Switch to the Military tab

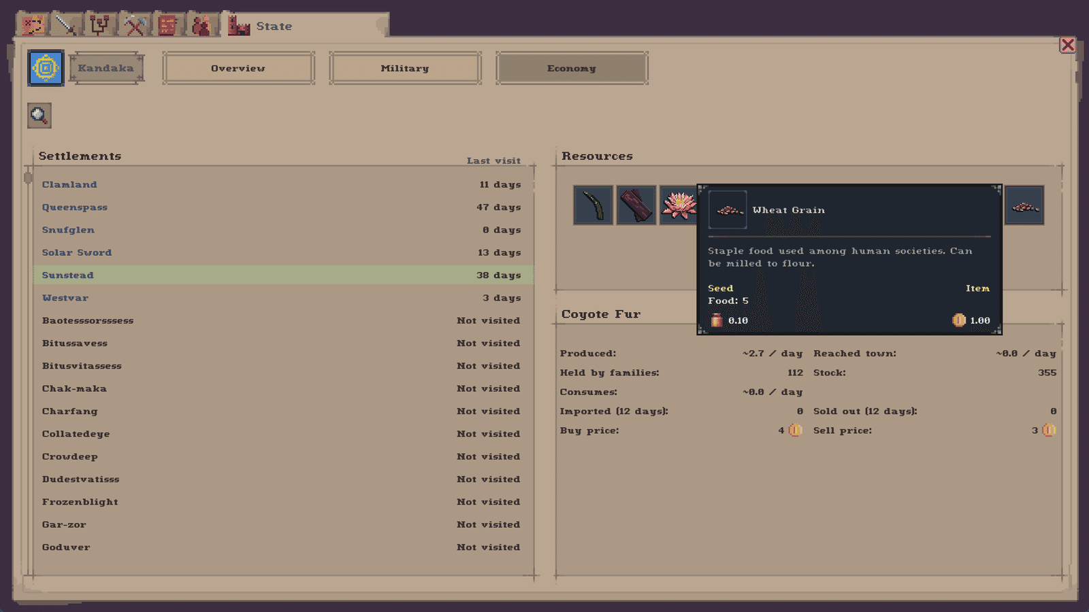point(405,68)
